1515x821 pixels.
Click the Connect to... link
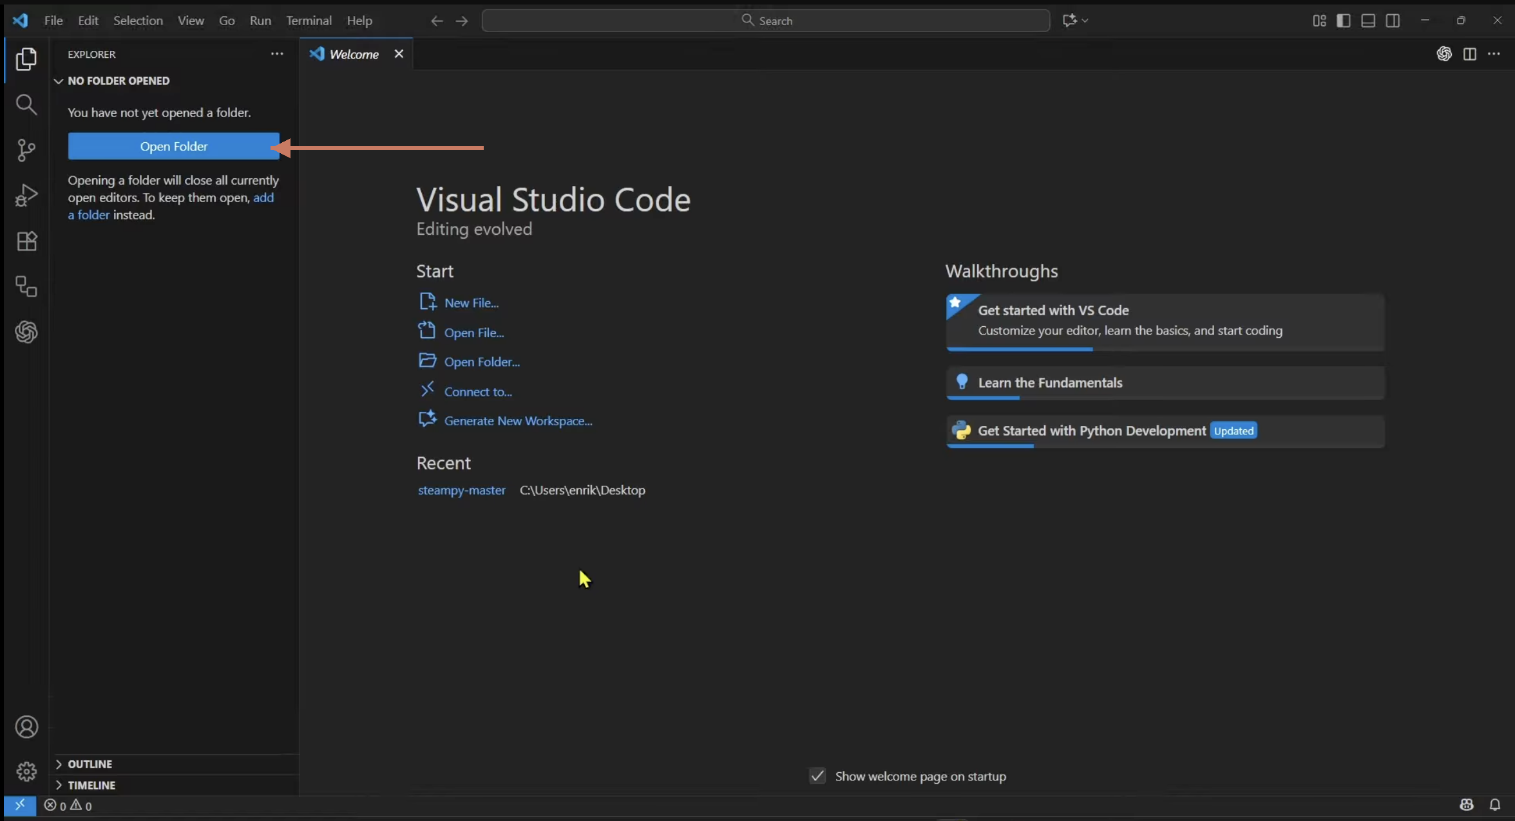point(478,391)
